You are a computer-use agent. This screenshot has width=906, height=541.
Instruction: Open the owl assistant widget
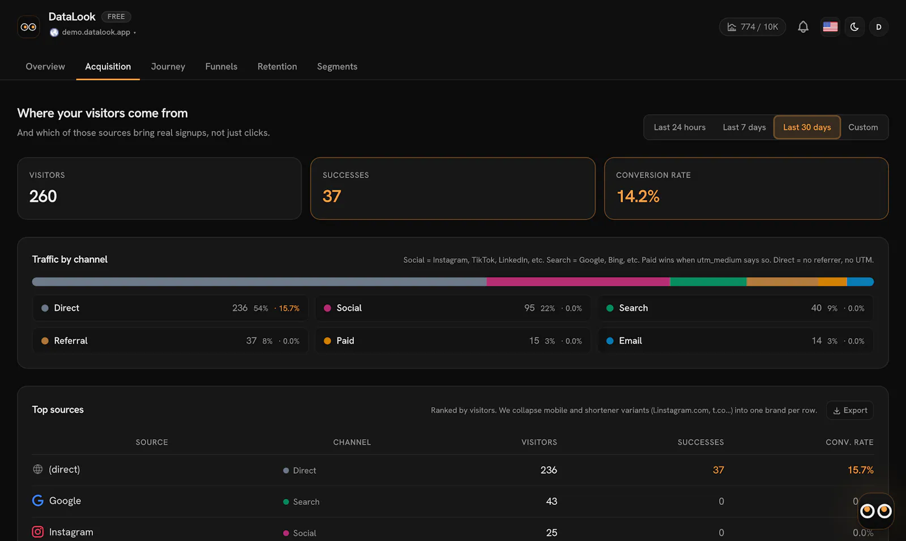(876, 511)
